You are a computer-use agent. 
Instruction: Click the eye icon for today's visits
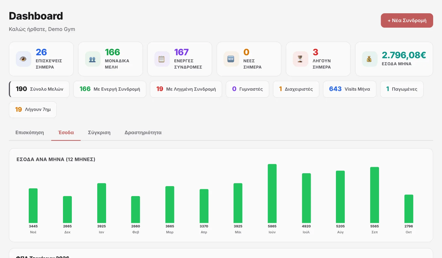[x=23, y=59]
